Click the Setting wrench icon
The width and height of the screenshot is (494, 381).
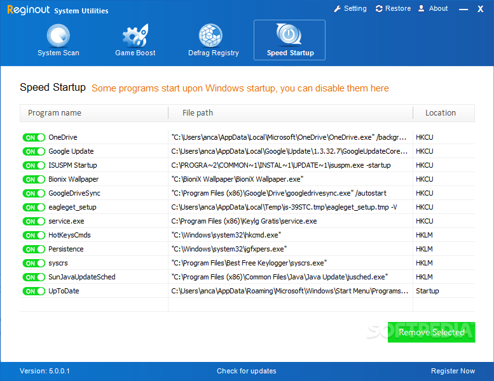[338, 9]
